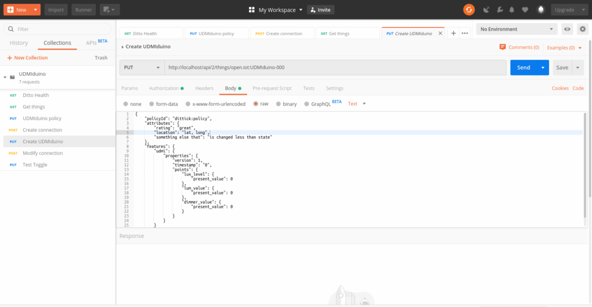Click the Cookies link

(x=560, y=88)
